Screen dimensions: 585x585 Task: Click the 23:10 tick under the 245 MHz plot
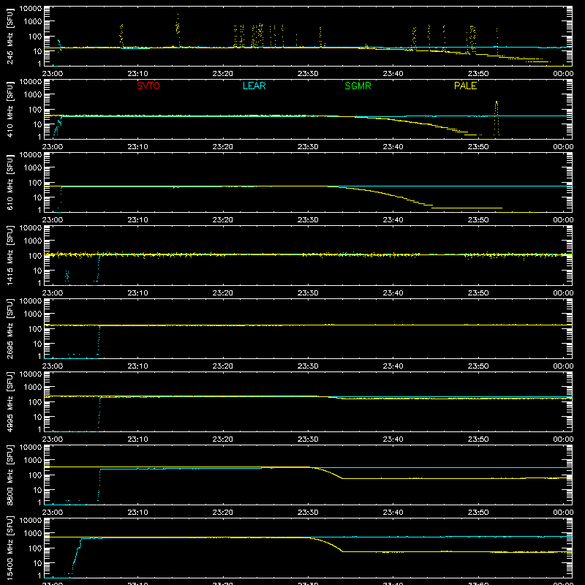point(137,74)
